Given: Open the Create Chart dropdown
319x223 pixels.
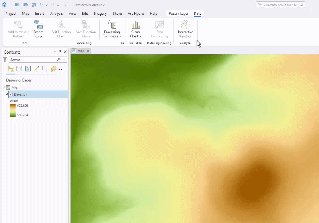Looking at the screenshot, I should pos(136,29).
